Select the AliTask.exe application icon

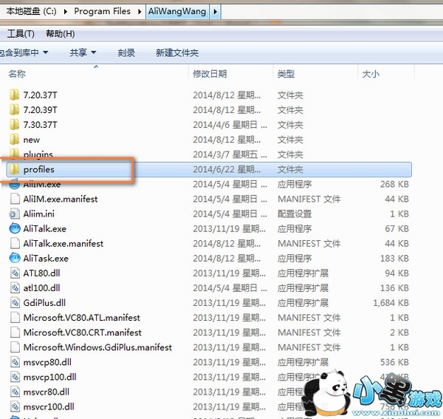click(x=15, y=258)
